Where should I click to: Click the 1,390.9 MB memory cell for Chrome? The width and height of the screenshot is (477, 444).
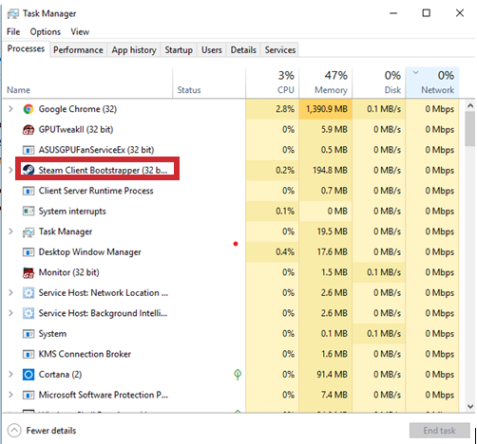(x=326, y=109)
